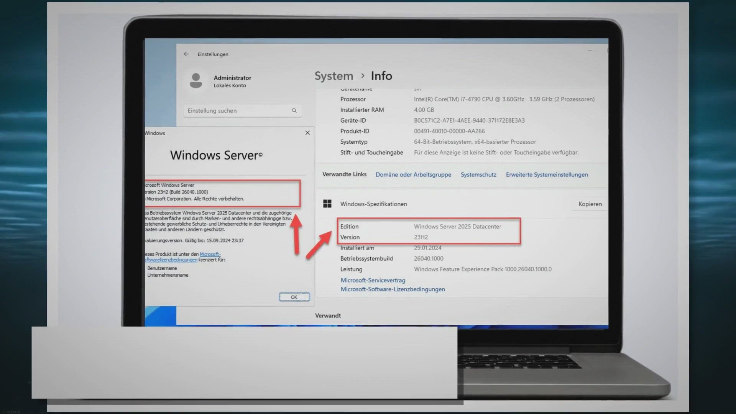
Task: Click the back arrow in Einstellungen
Action: [186, 54]
